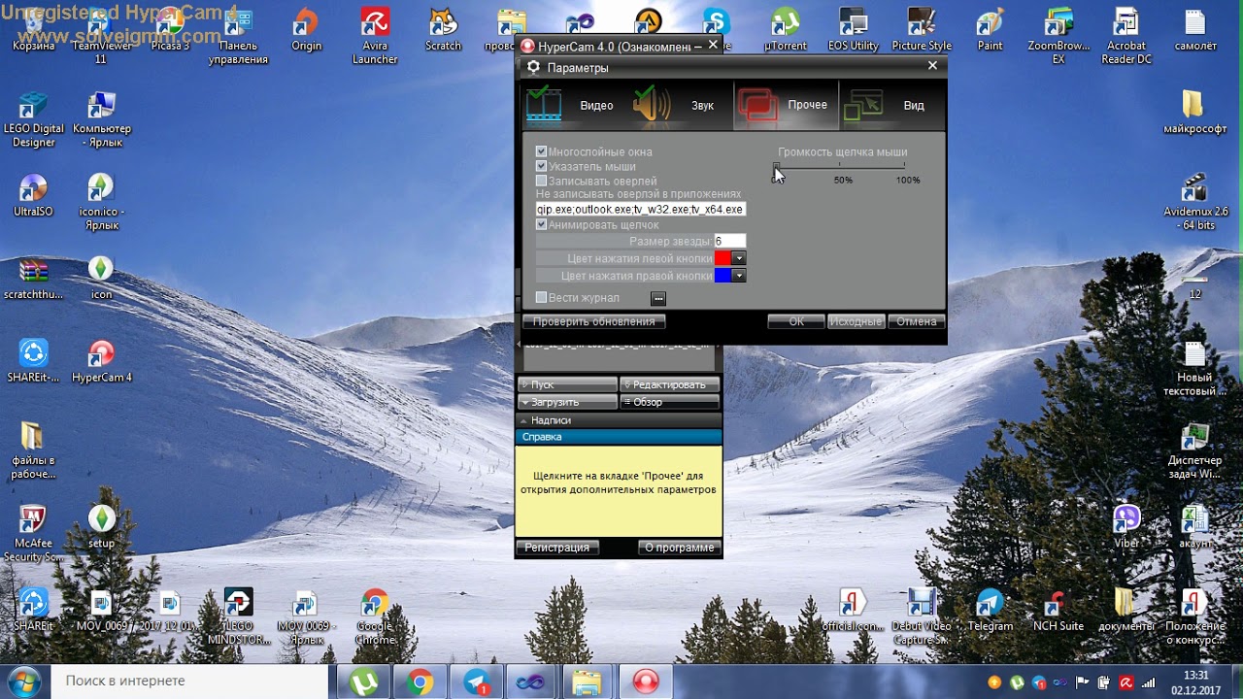The image size is (1243, 699).
Task: Open Debut Video Capture desktop icon
Action: tap(921, 616)
